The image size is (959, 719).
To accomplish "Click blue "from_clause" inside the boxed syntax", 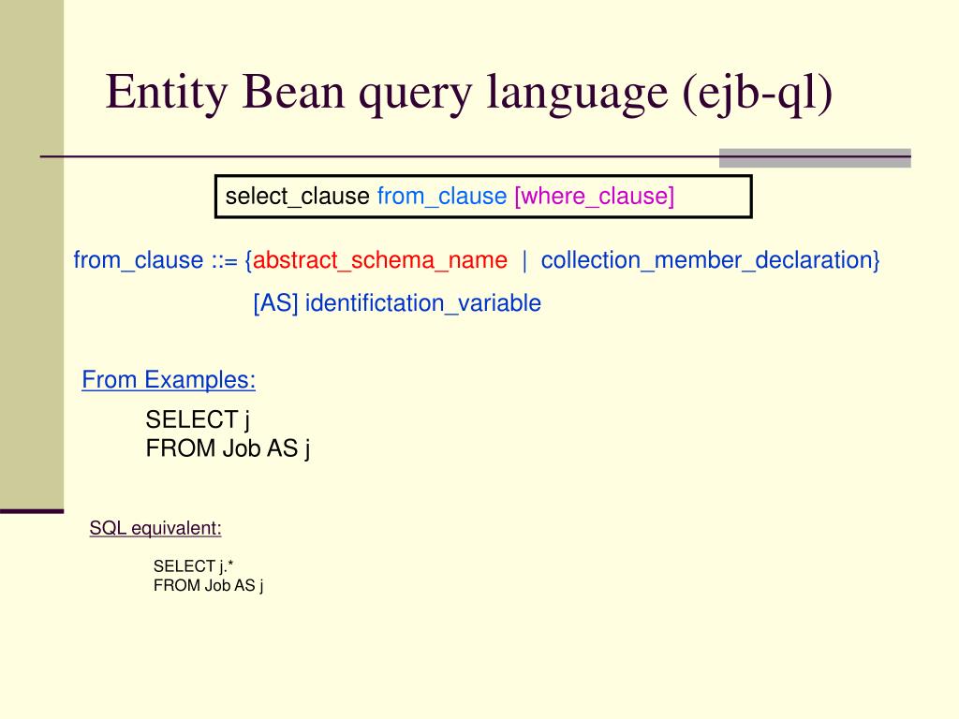I will coord(442,197).
